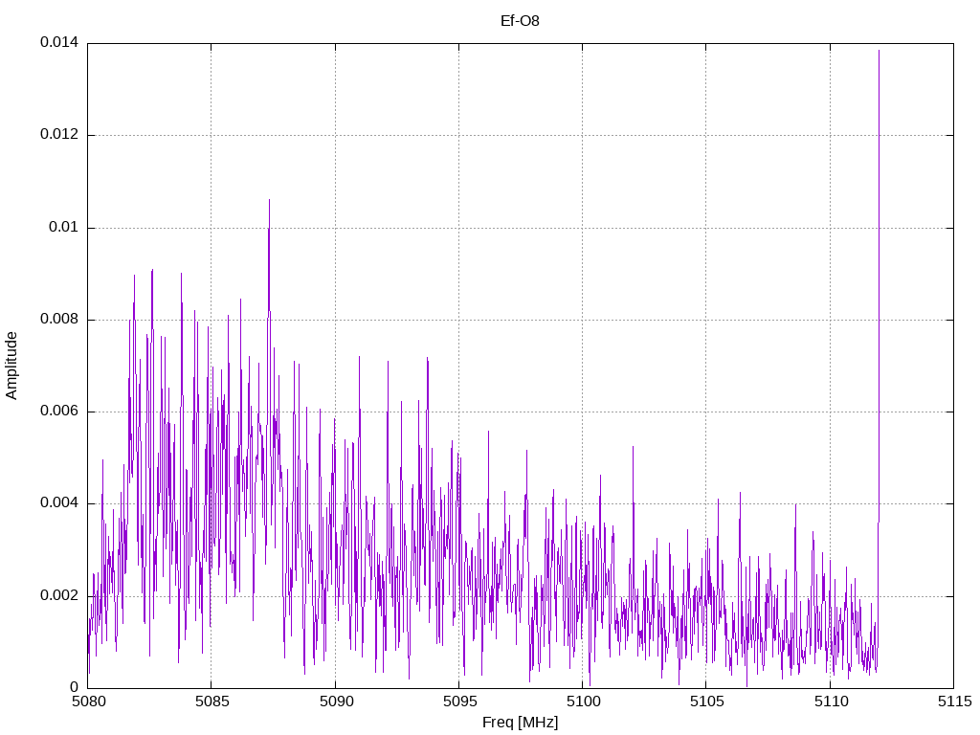
Task: Click the 0 y-axis tick label
Action: (x=75, y=687)
